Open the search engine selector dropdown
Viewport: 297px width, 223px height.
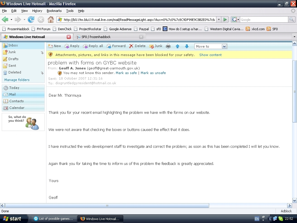236,19
